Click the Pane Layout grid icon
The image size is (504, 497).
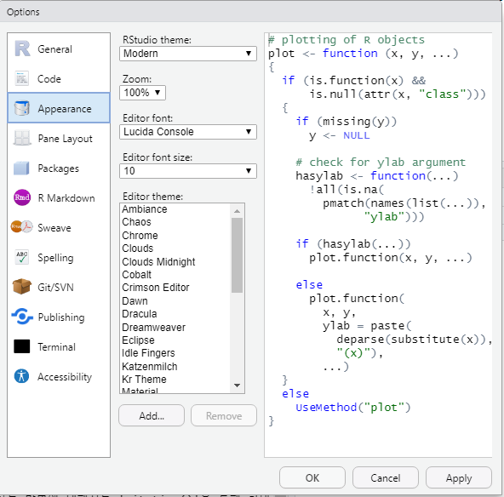pos(22,138)
